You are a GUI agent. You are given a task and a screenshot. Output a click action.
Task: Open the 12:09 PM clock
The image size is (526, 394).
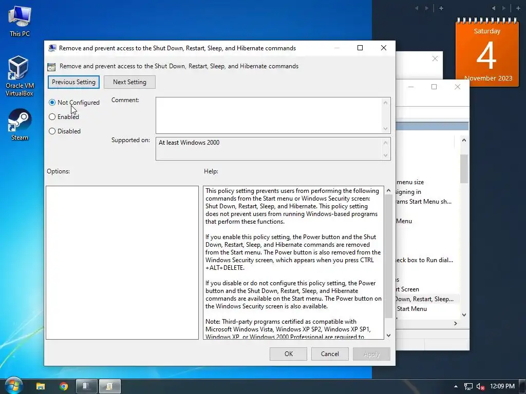502,386
